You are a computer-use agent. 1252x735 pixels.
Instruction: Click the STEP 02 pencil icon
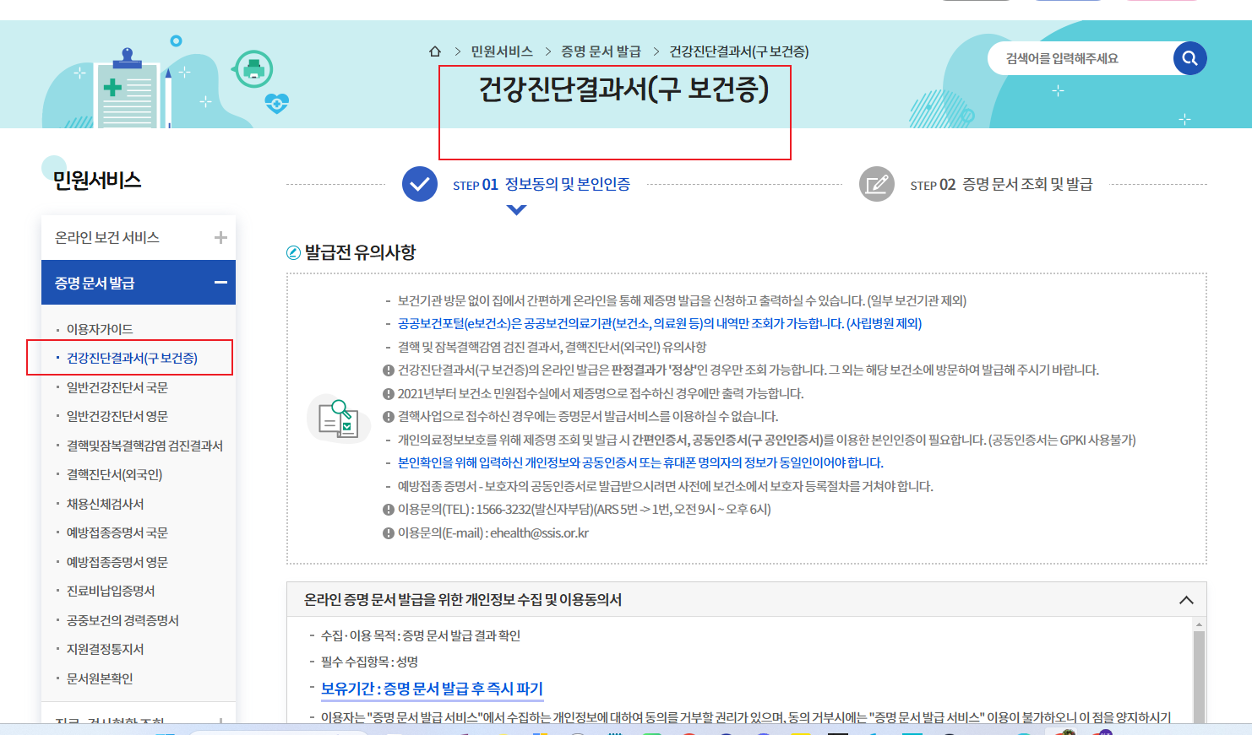click(x=876, y=185)
